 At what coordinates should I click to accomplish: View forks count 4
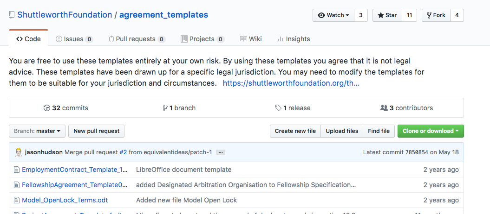coord(457,15)
